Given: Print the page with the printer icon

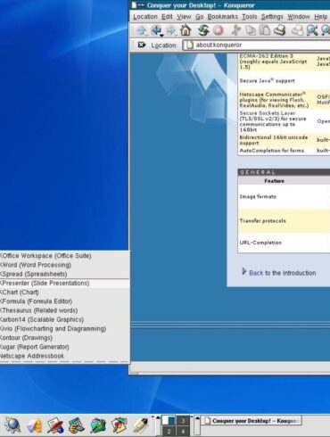Looking at the screenshot, I should (x=280, y=30).
